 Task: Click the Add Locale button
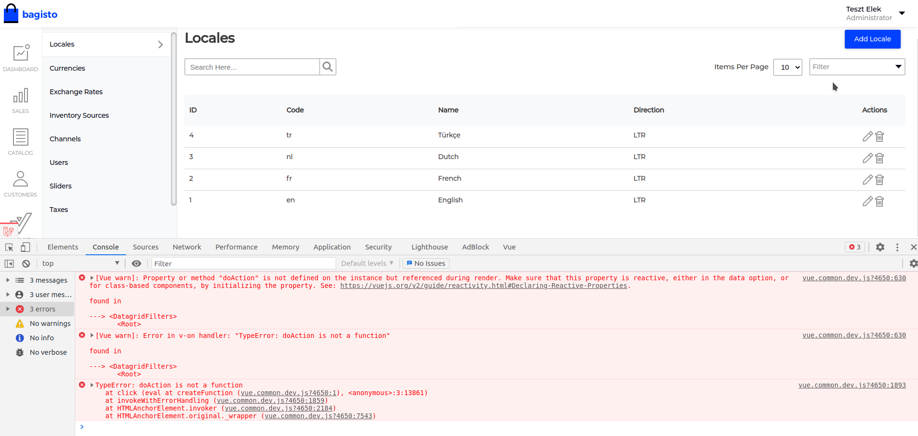tap(872, 39)
